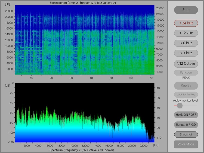Choose the < 6 kHz frequency range
The height and width of the screenshot is (153, 204).
tap(186, 43)
